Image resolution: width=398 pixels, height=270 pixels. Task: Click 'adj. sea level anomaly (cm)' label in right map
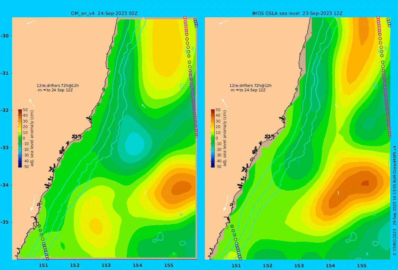coord(225,138)
